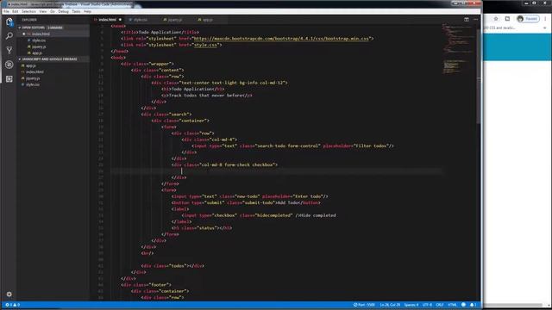Open the editor More Actions ellipsis
The width and height of the screenshot is (552, 310).
click(475, 20)
